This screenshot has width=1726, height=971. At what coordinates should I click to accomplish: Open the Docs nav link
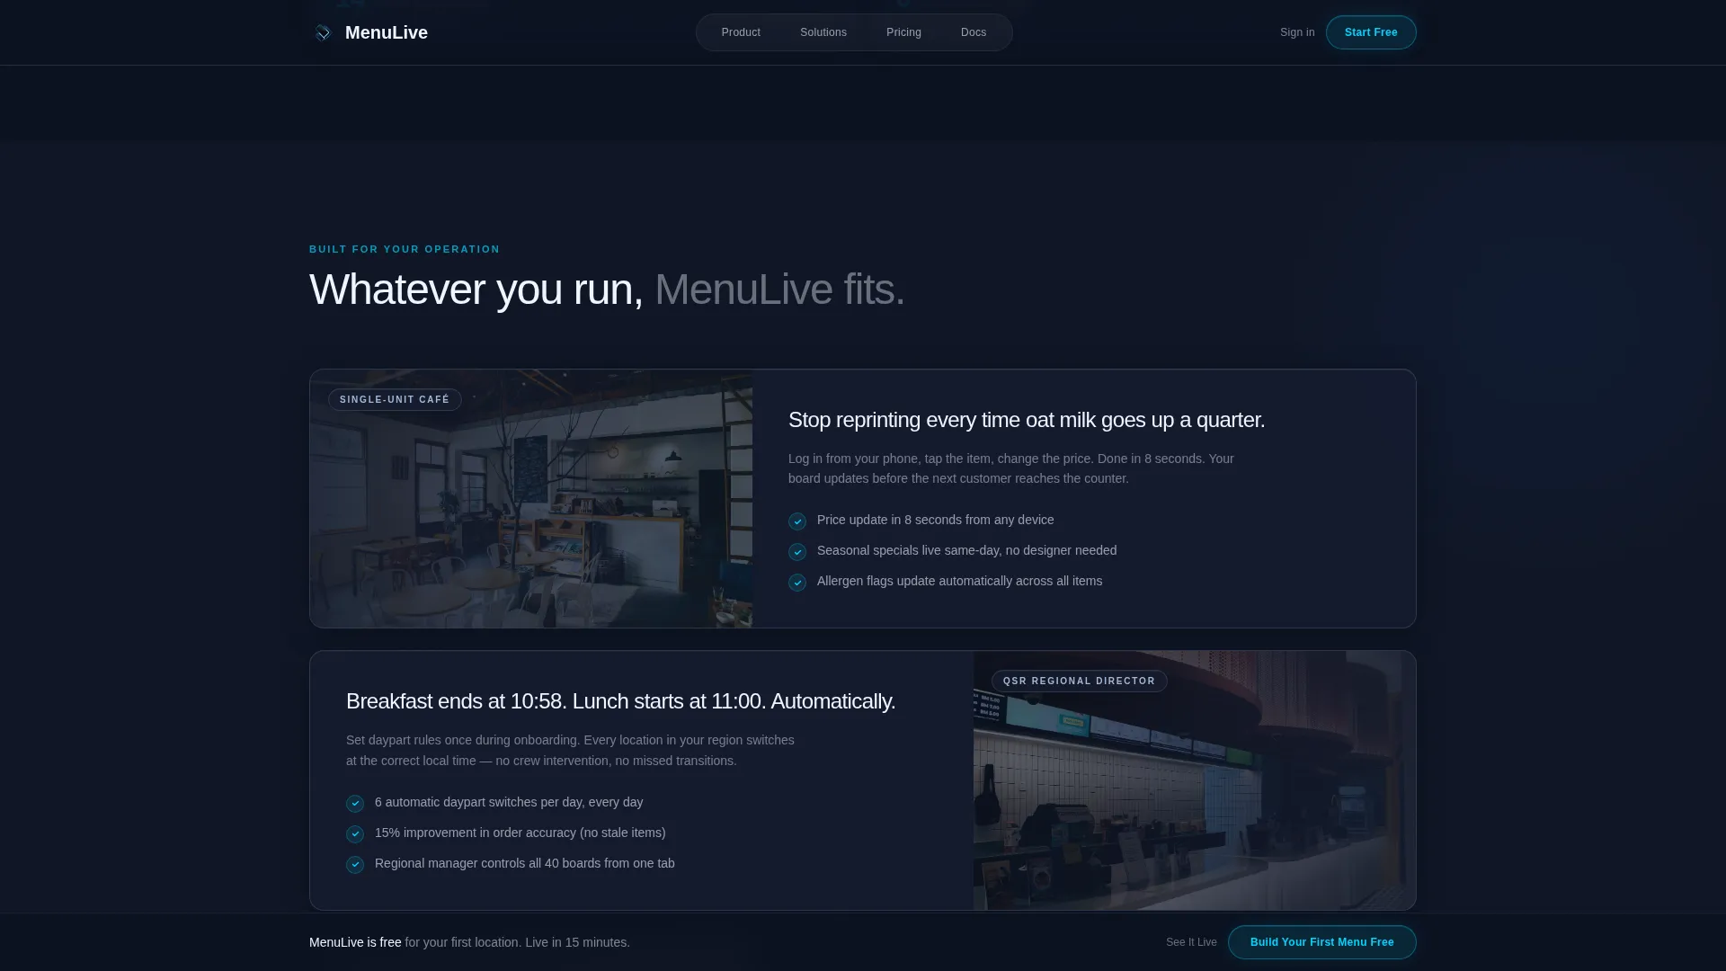click(x=974, y=32)
